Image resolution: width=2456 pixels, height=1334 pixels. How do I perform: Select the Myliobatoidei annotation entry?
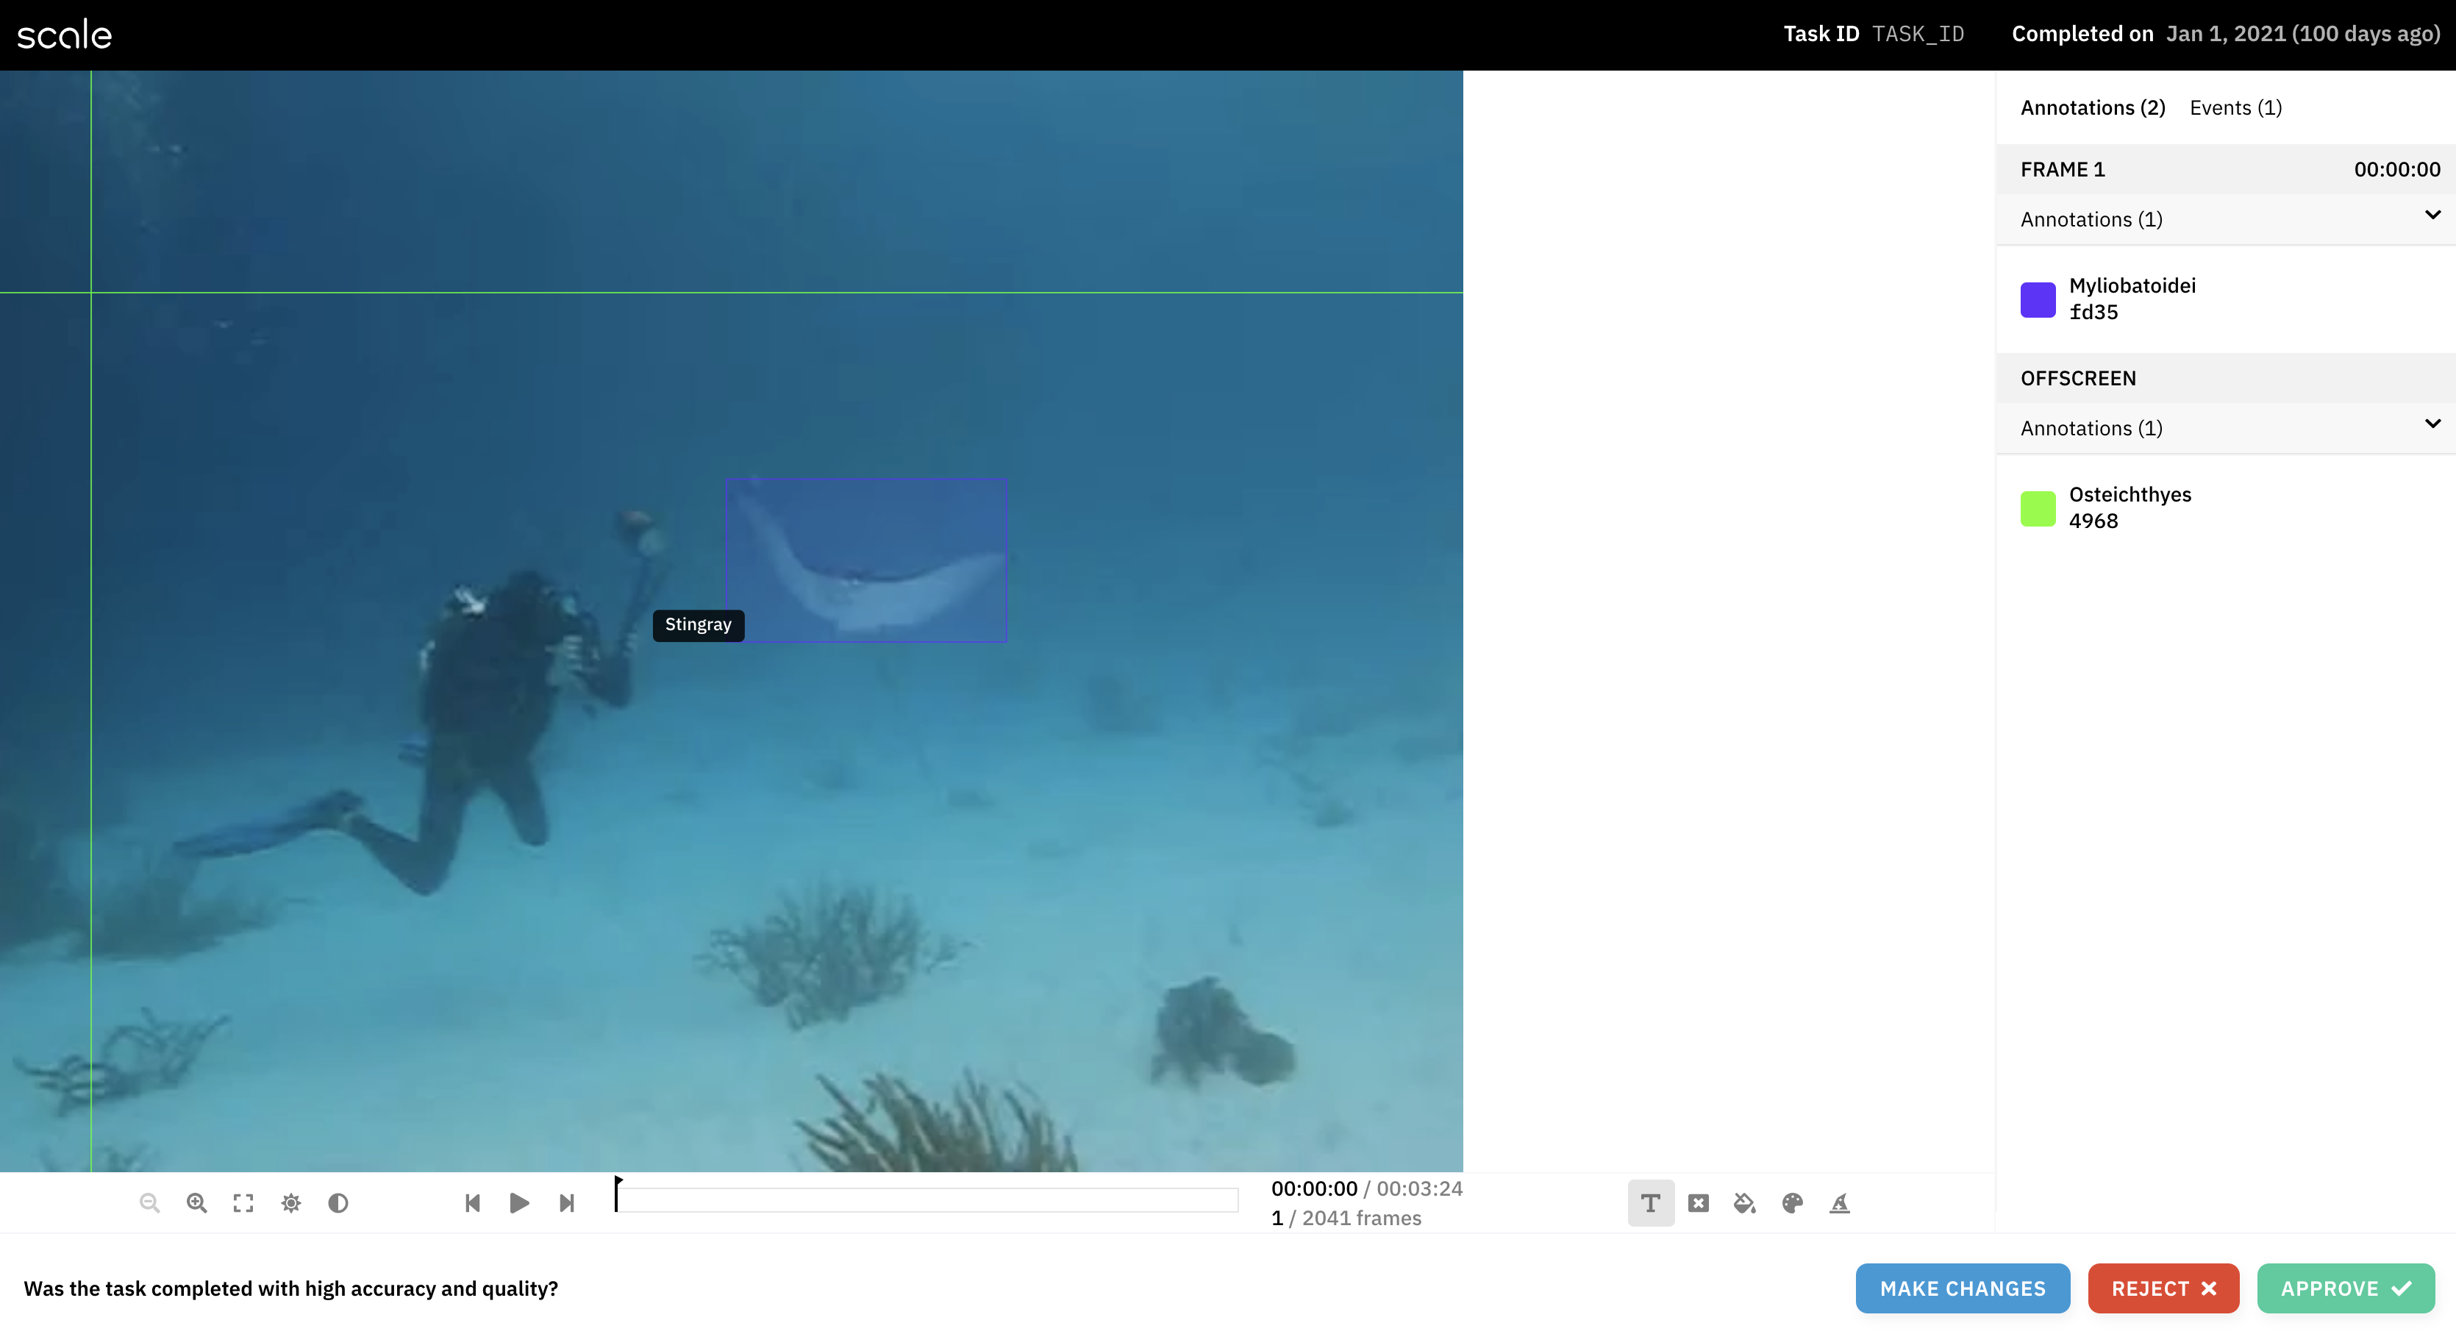coord(2131,299)
